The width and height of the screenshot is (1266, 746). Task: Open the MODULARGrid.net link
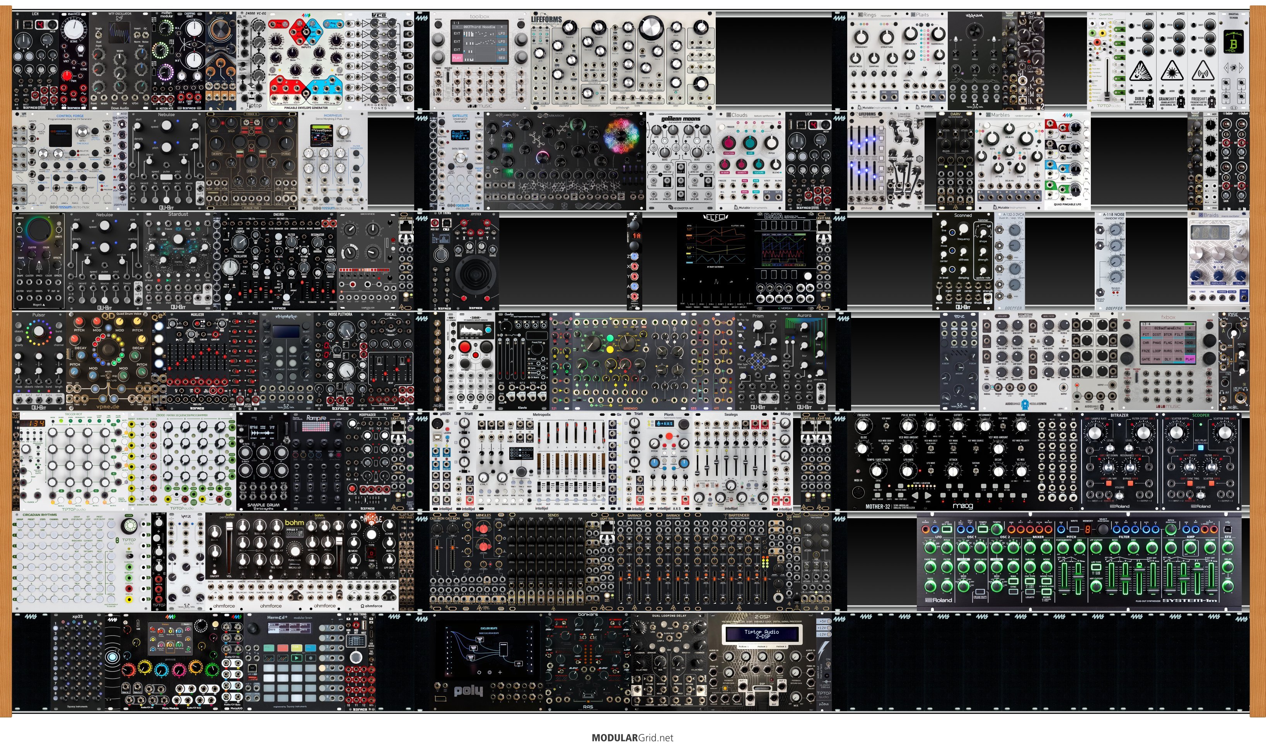click(x=632, y=737)
